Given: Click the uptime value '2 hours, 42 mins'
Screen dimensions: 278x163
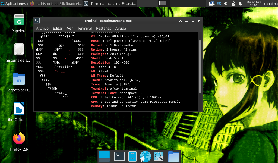Looking at the screenshot, I should [x=121, y=49].
